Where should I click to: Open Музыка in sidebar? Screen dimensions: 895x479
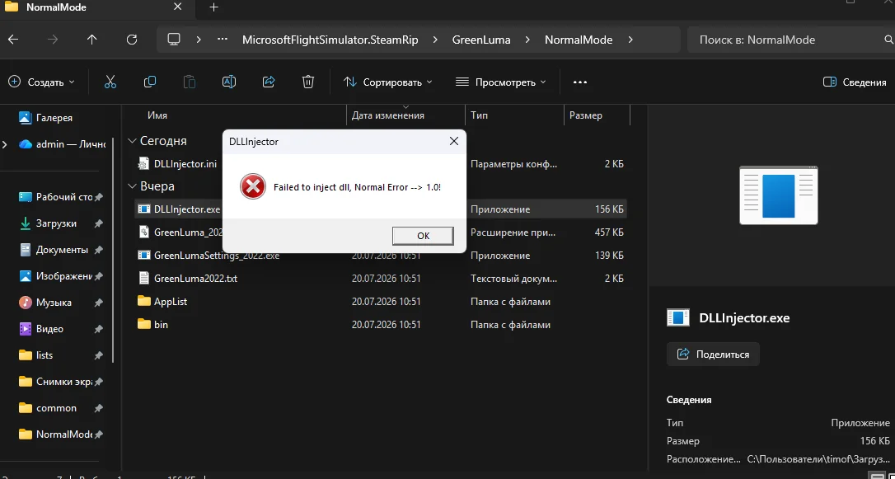(53, 303)
